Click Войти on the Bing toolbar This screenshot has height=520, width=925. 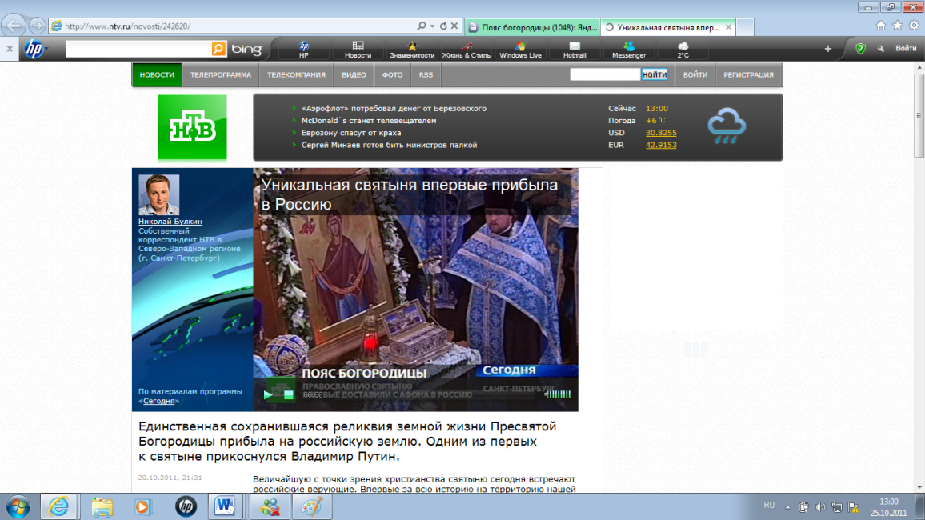pyautogui.click(x=906, y=48)
